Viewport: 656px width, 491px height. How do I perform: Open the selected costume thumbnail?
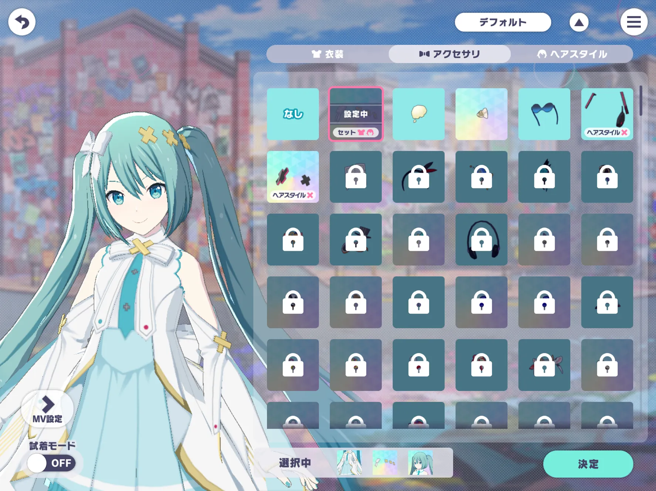pos(349,463)
